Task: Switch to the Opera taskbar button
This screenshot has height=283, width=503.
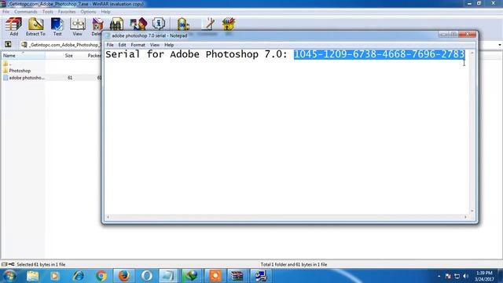Action: point(147,276)
